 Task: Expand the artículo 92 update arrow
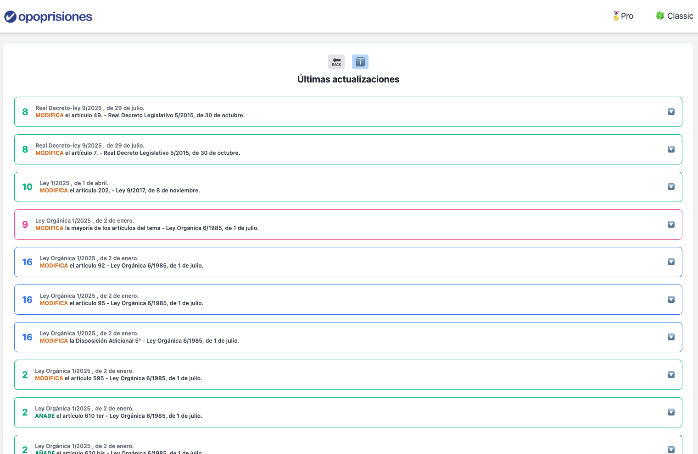[x=671, y=262]
